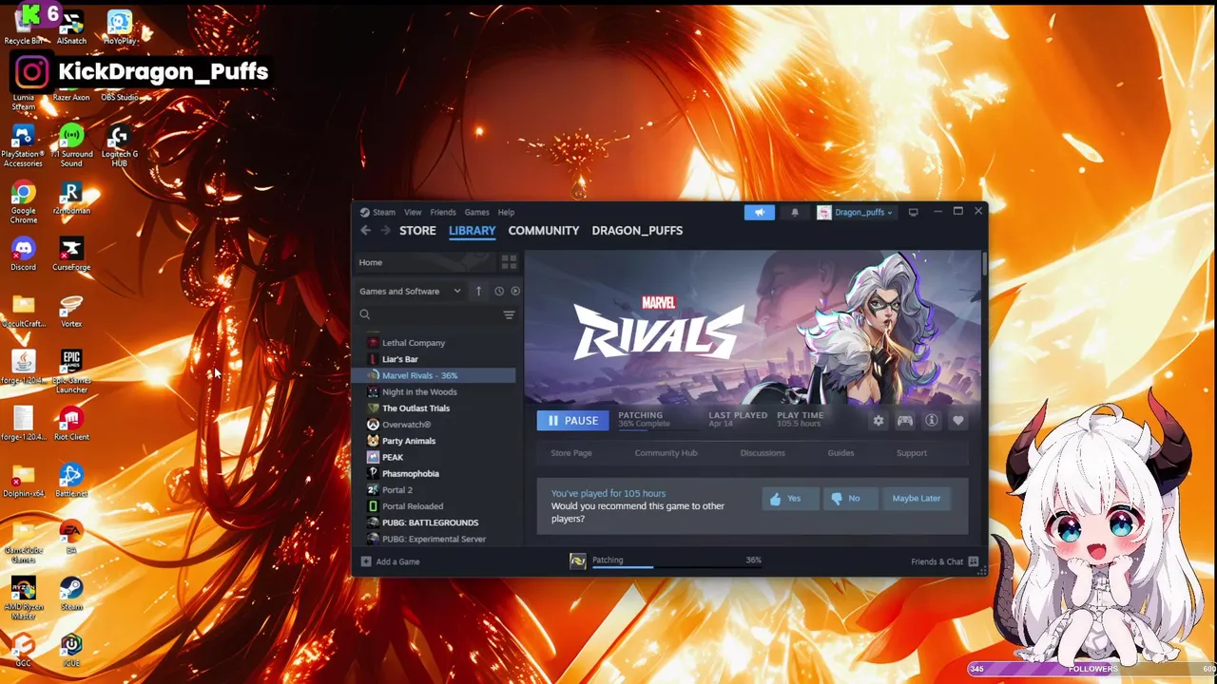Add Marvel Rivals to favorites heart
Image resolution: width=1217 pixels, height=684 pixels.
958,420
